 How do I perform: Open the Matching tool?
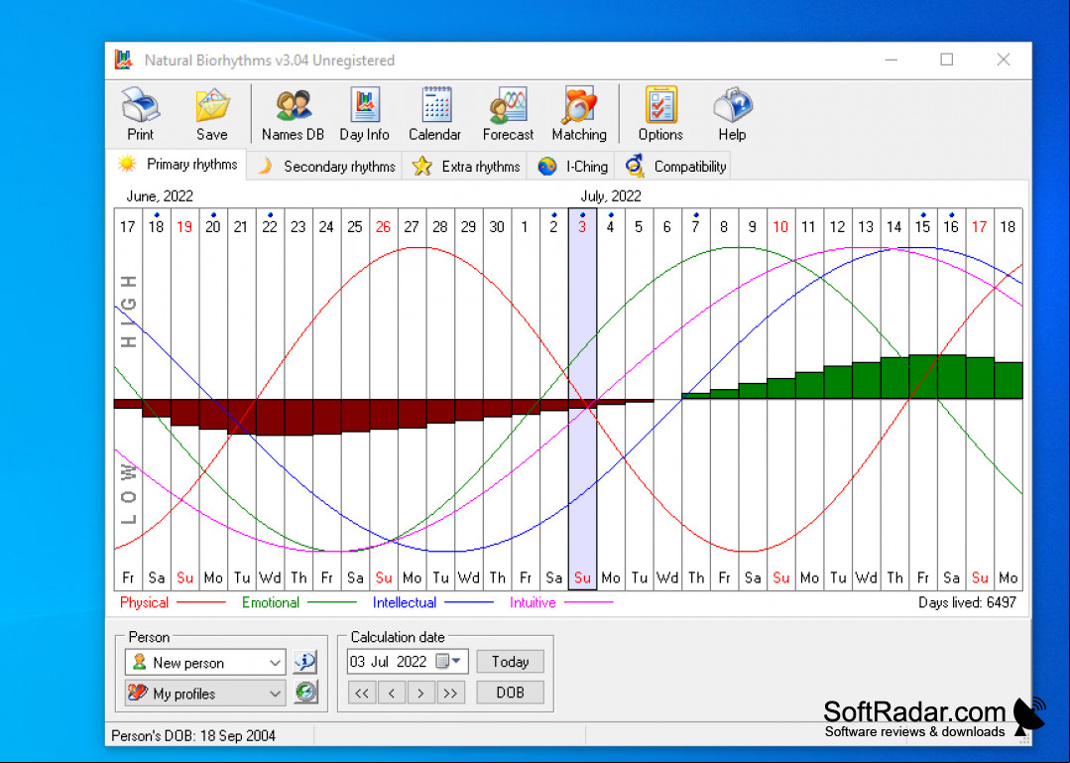(x=579, y=113)
